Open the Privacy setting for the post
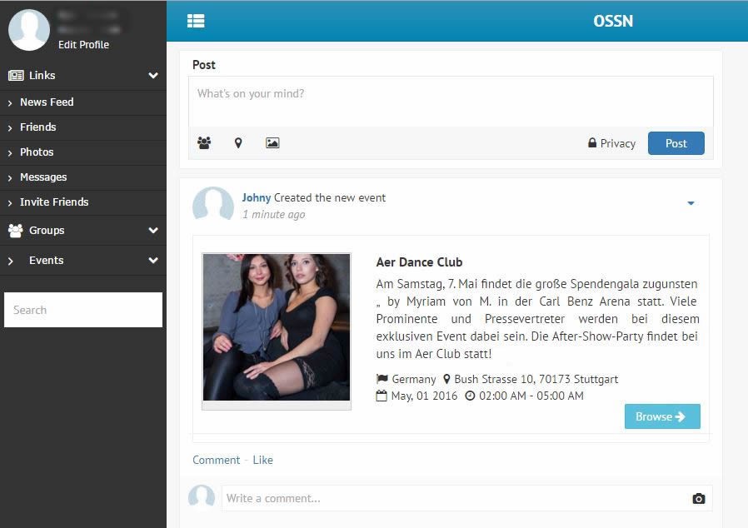This screenshot has height=528, width=748. (x=611, y=143)
